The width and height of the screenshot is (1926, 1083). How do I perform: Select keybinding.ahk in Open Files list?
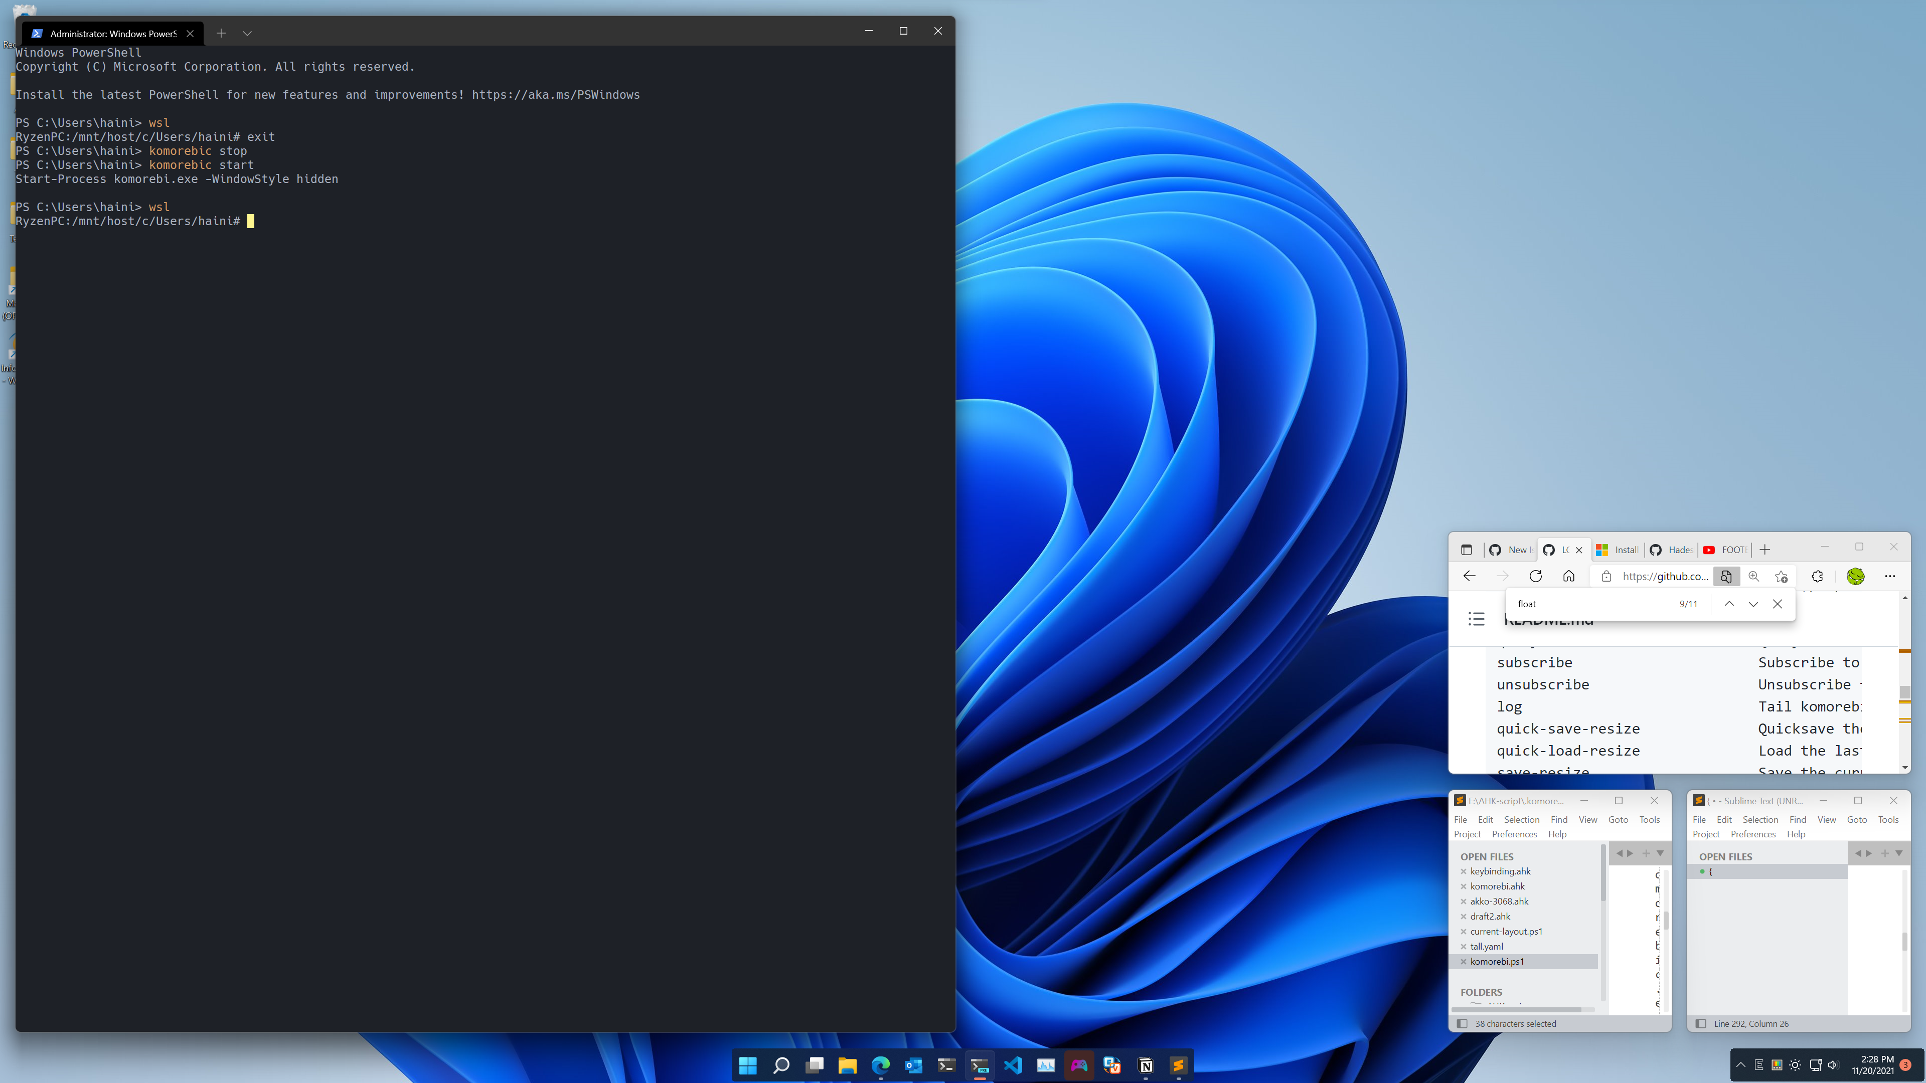coord(1500,871)
